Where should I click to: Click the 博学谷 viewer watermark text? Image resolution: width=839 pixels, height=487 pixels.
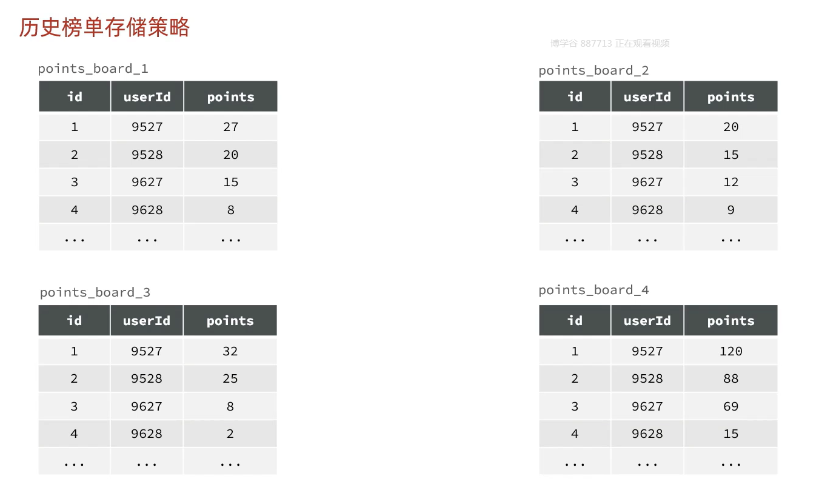coord(609,44)
